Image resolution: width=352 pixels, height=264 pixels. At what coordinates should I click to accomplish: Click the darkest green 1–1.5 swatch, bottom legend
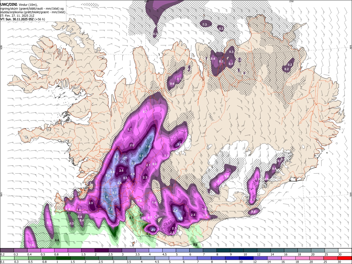click(63, 258)
